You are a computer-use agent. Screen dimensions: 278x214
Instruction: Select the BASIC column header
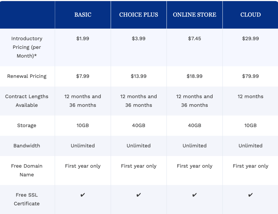click(83, 15)
